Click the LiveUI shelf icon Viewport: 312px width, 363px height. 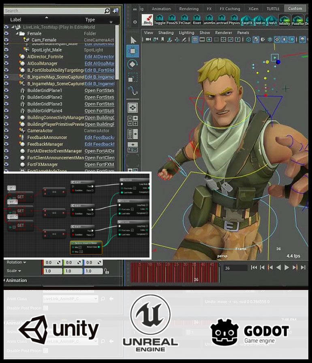[271, 19]
